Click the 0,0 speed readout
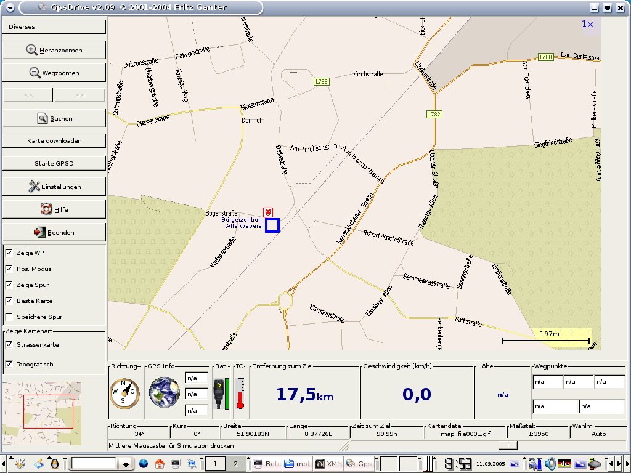Screen dimensions: 631x473 pos(417,394)
